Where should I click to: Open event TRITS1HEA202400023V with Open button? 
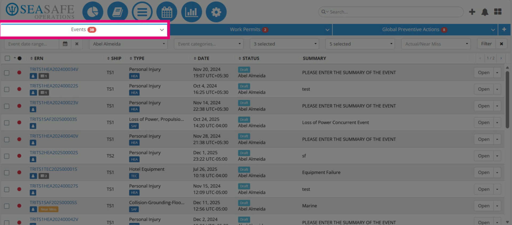pos(483,106)
